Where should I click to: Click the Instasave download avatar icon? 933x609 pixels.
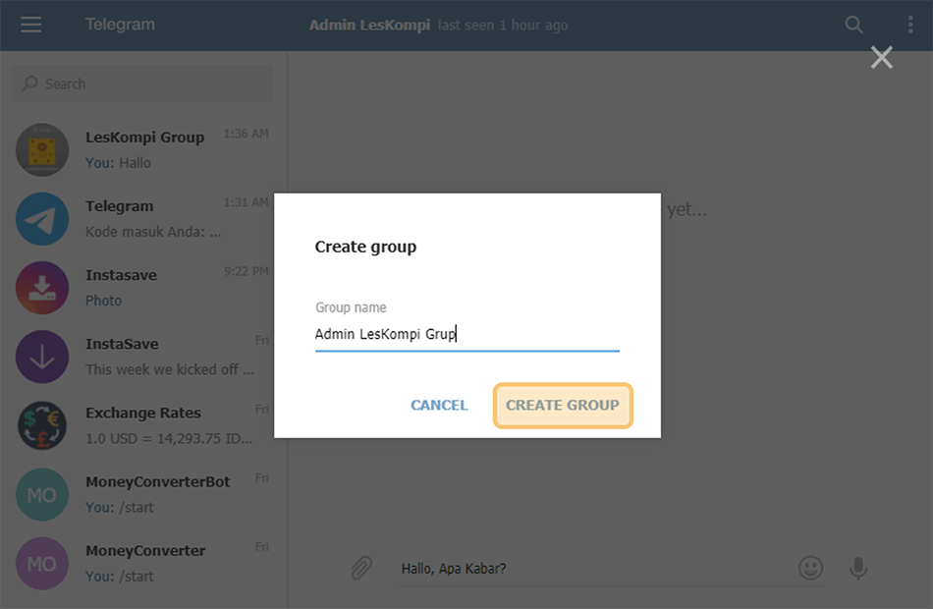point(42,288)
